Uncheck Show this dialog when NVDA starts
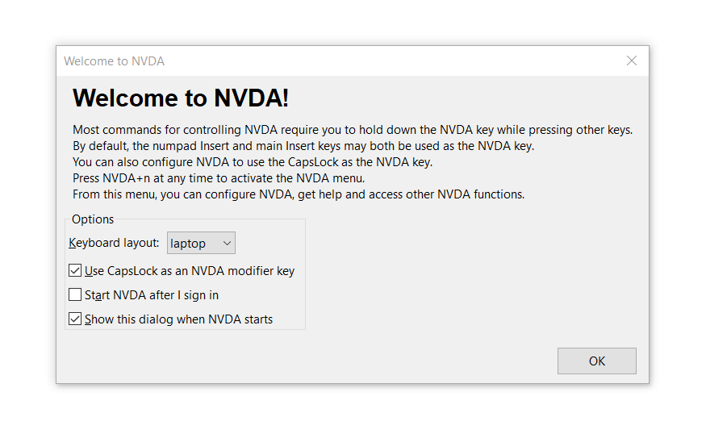 (76, 319)
